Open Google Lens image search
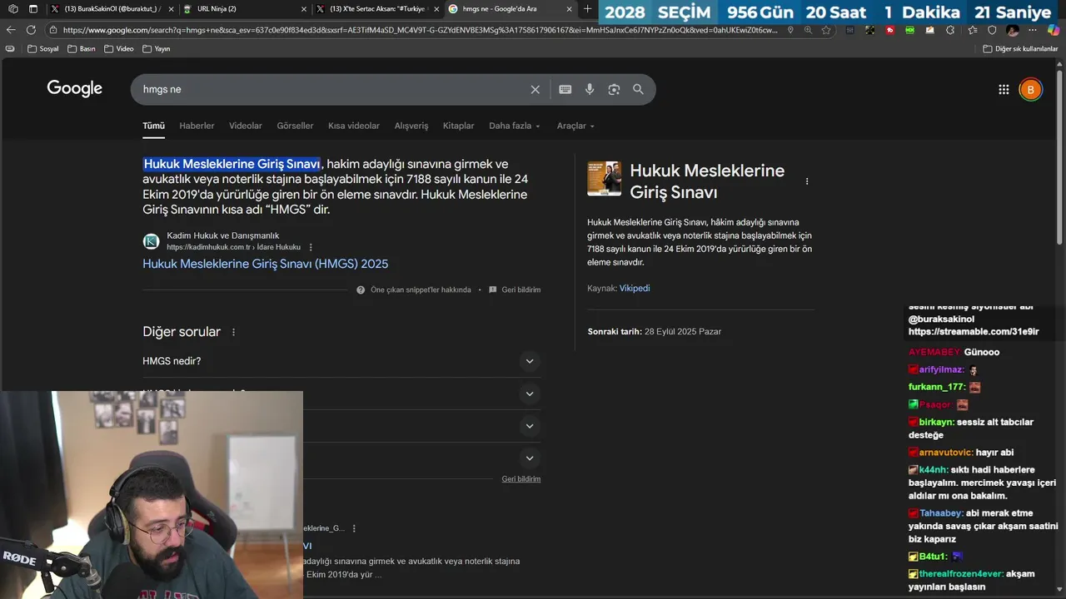Screen dimensions: 1066x599 614,90
